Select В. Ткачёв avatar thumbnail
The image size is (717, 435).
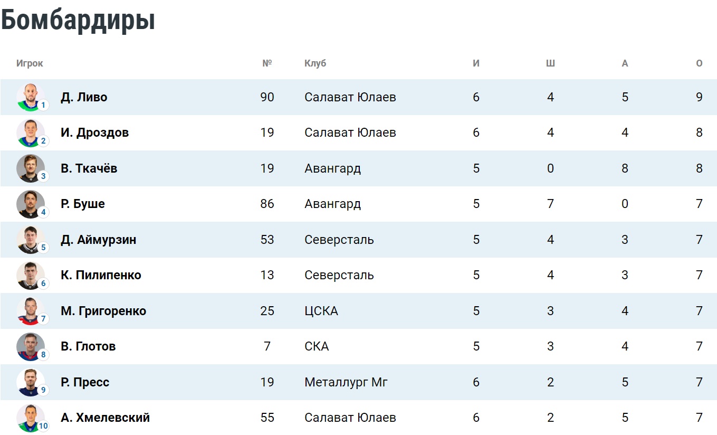tap(31, 168)
